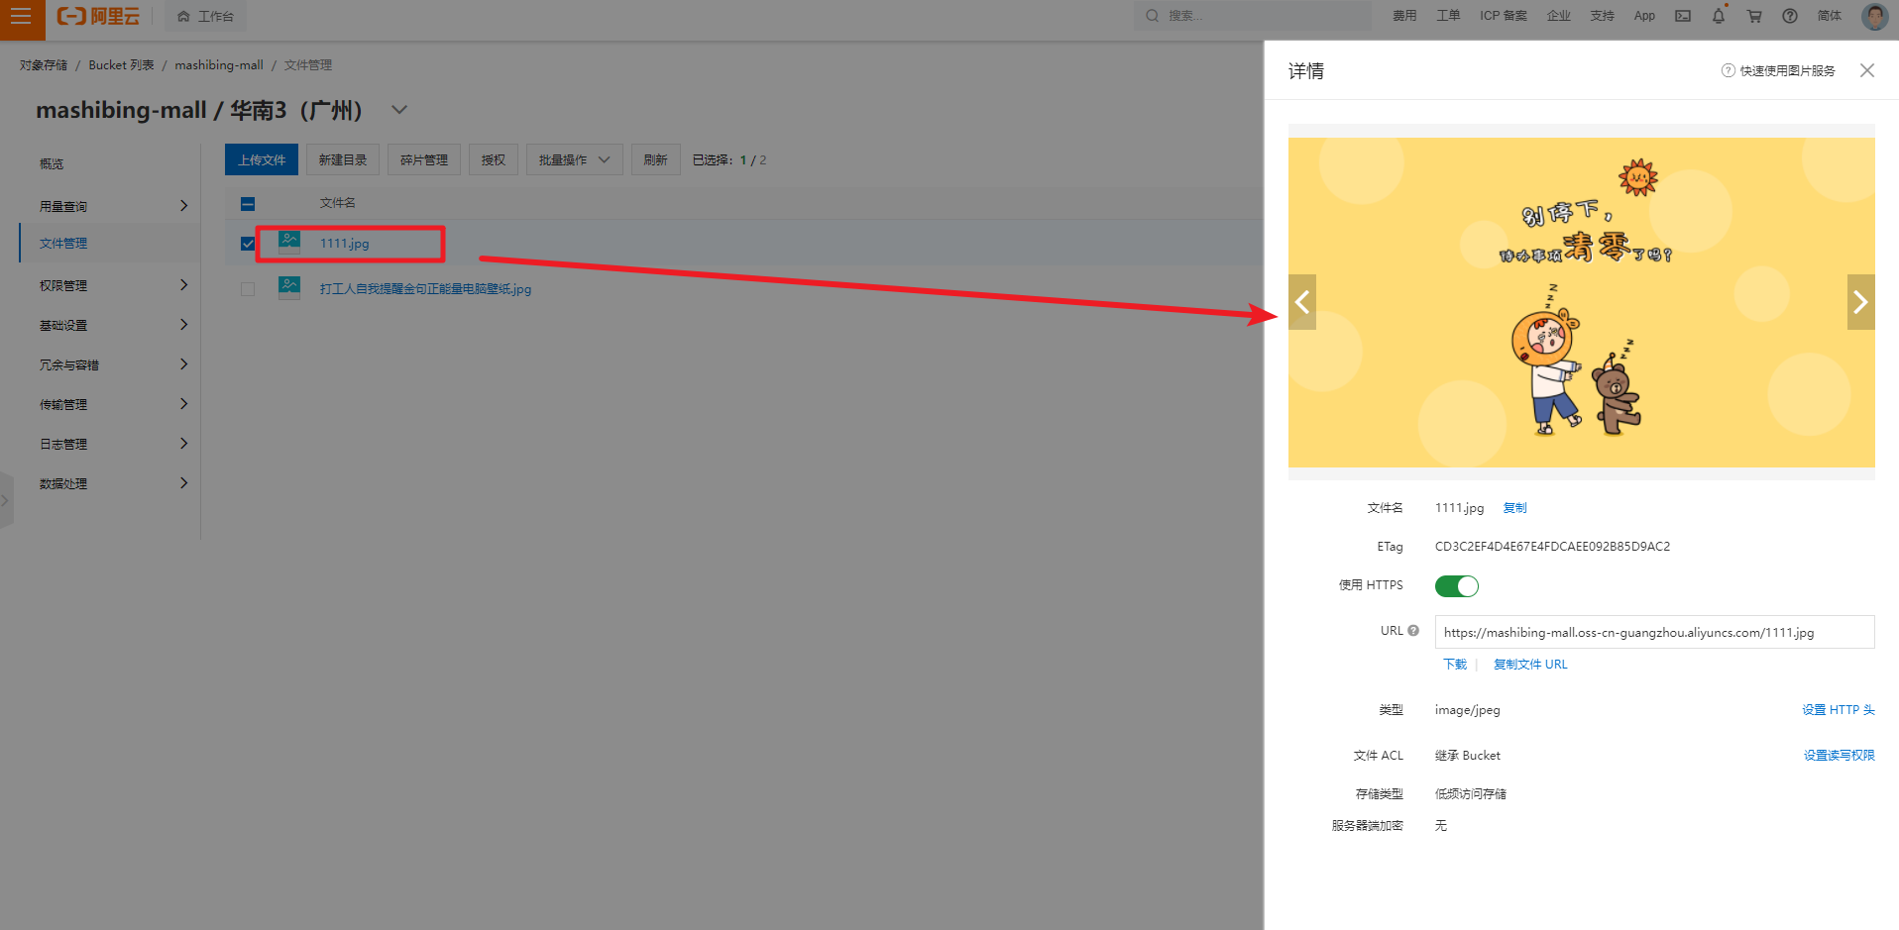This screenshot has height=930, width=1899.
Task: Open 打工人自我提醒金句正能量电脑壁纸.jpg file
Action: [x=425, y=289]
